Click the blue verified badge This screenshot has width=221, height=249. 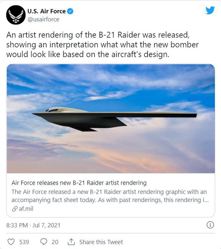(70, 11)
